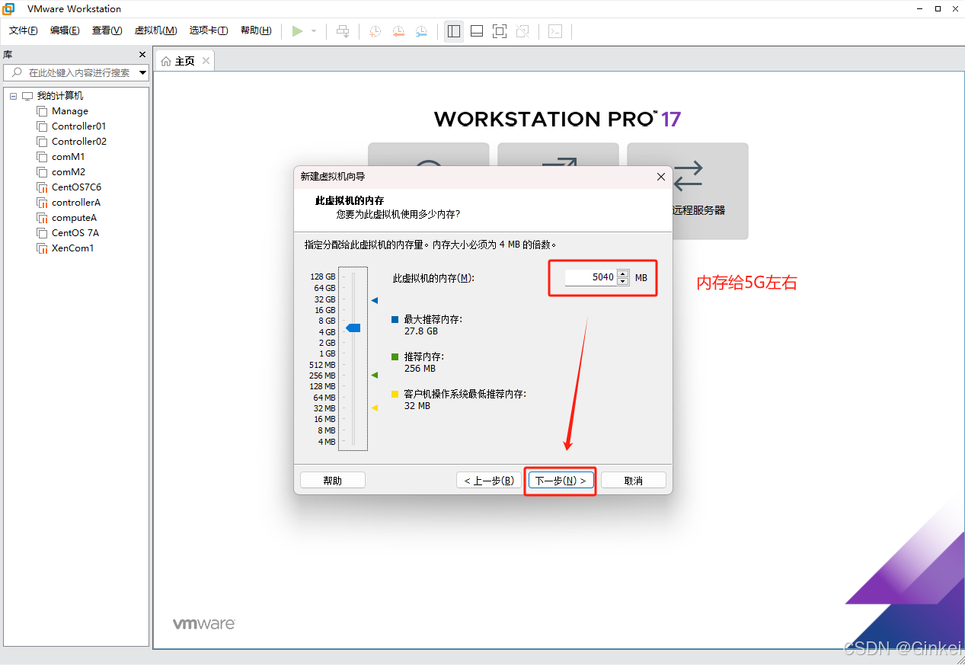Click the < 上一步(B) button
This screenshot has width=965, height=665.
pos(488,481)
